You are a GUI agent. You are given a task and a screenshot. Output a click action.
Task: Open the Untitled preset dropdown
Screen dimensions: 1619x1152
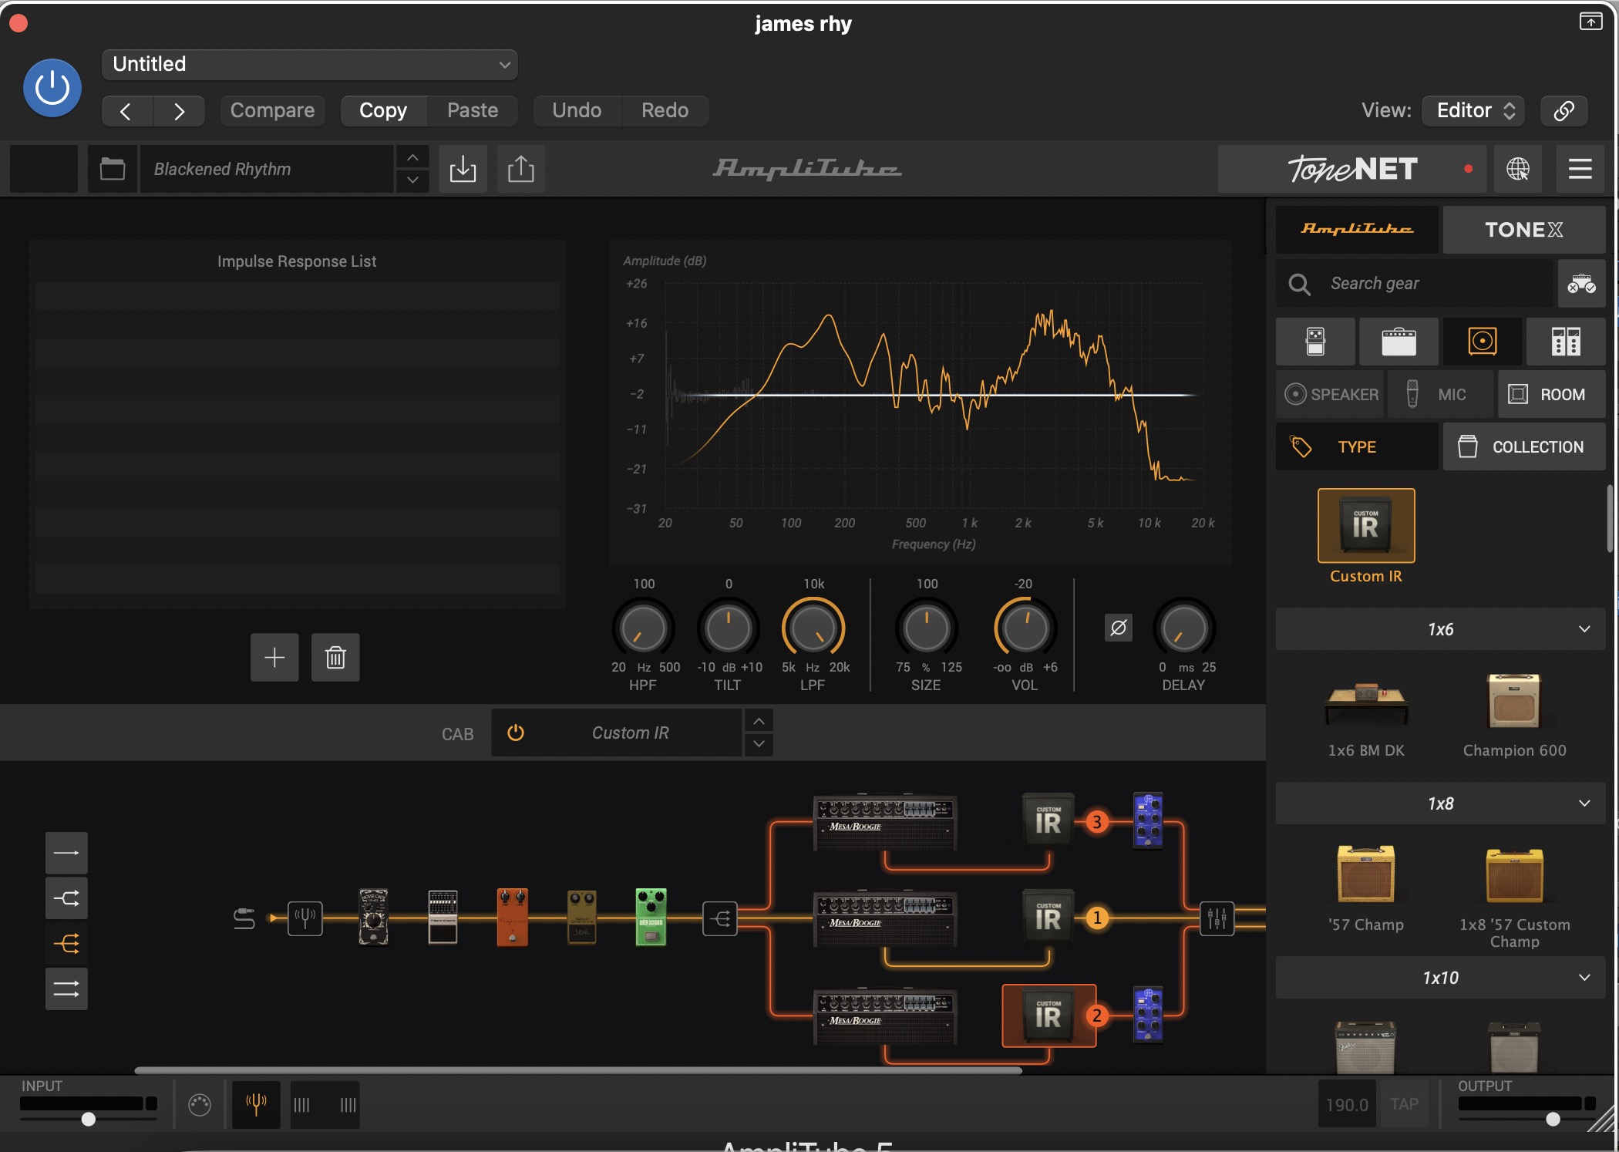(309, 64)
